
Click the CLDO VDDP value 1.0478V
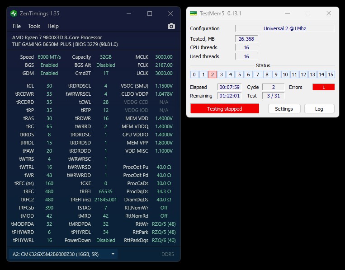164,94
